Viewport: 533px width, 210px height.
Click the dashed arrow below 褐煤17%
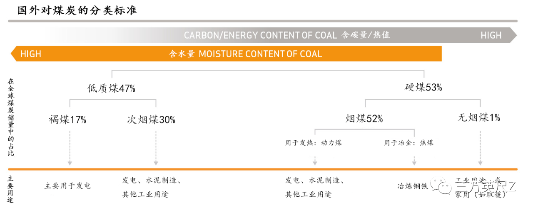(70, 148)
